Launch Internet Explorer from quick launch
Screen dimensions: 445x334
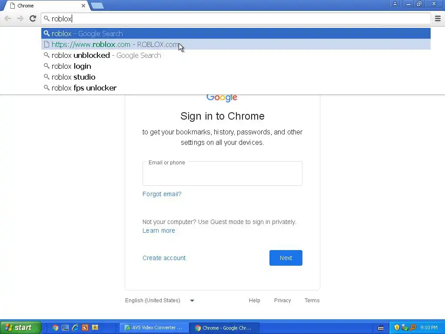[x=75, y=328]
